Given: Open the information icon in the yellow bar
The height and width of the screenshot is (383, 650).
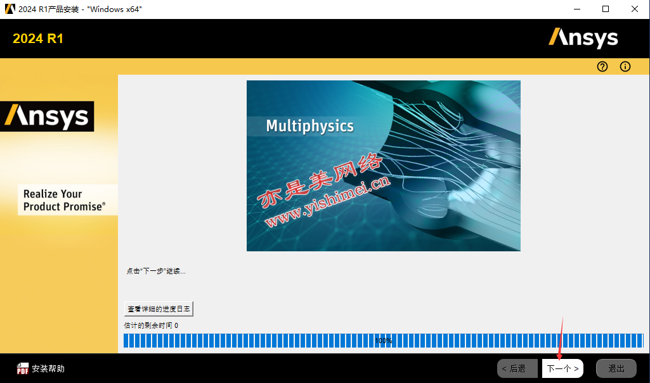Looking at the screenshot, I should click(625, 66).
